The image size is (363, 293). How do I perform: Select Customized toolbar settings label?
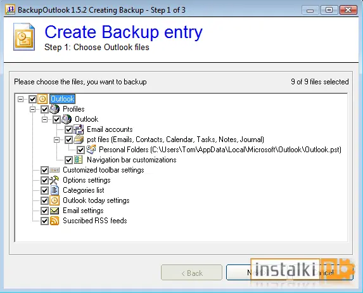[x=103, y=170]
